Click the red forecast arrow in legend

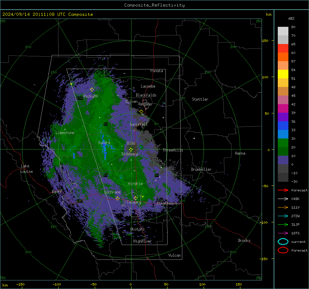283,190
